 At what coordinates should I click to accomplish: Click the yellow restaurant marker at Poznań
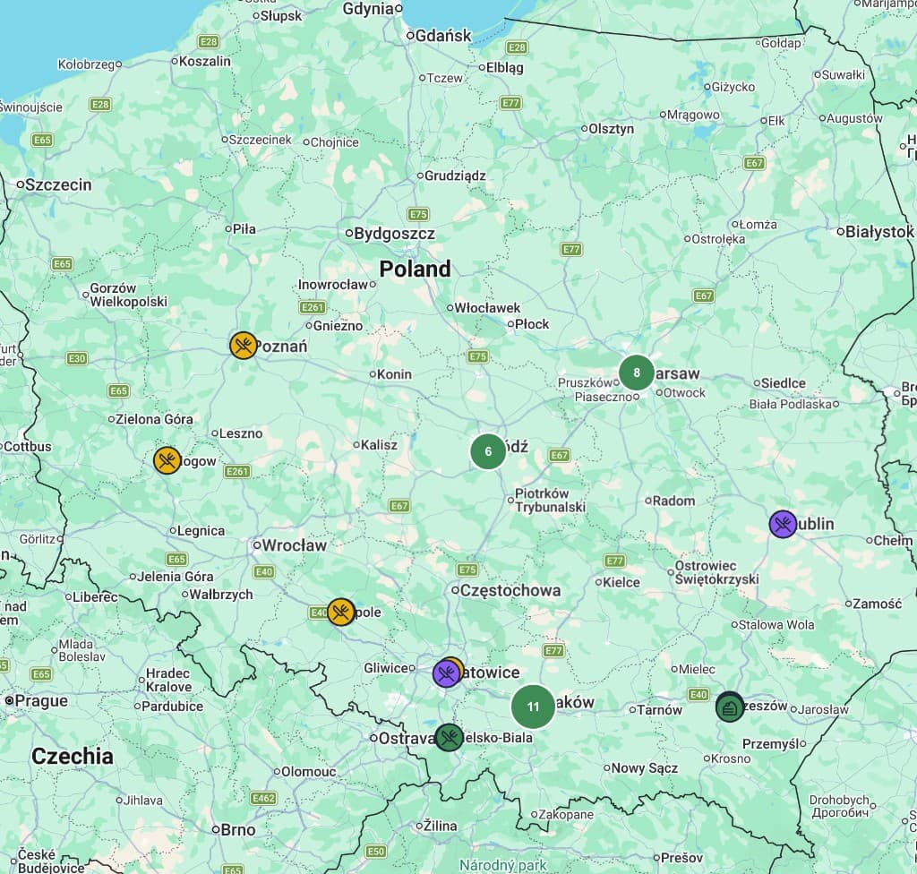pyautogui.click(x=244, y=345)
